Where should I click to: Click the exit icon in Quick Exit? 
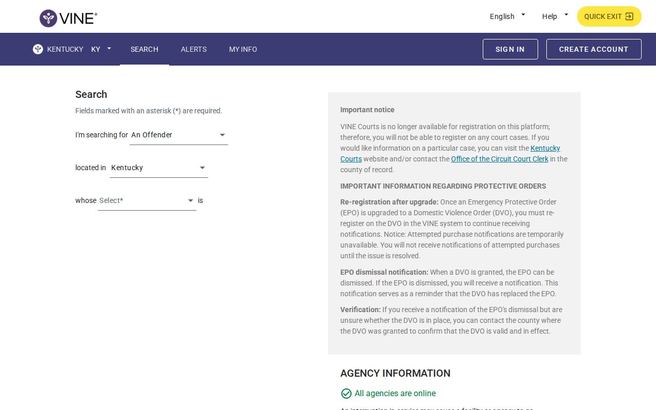(x=629, y=16)
